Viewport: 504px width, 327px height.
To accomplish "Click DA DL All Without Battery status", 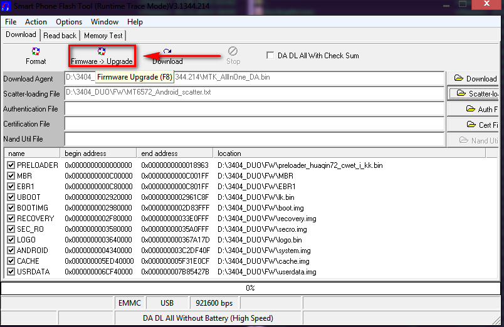I will tap(208, 318).
